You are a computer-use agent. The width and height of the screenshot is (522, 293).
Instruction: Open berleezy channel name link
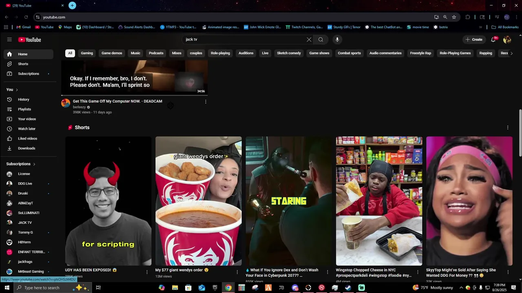79,107
